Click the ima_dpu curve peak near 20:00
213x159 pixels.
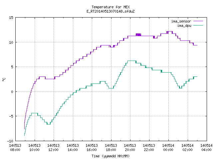[132, 61]
